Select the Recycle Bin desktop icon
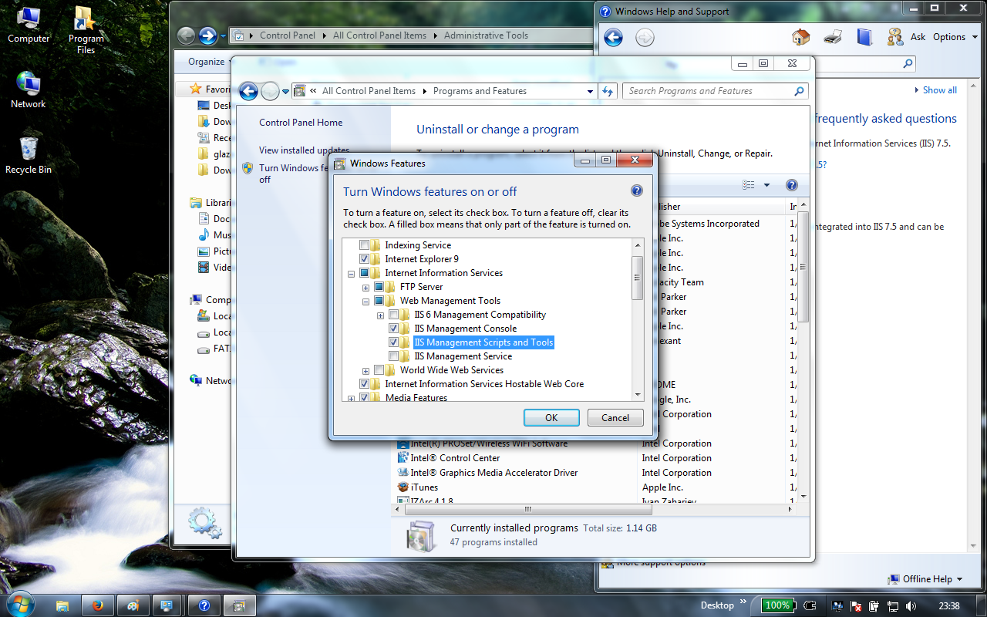This screenshot has width=987, height=617. coord(29,155)
